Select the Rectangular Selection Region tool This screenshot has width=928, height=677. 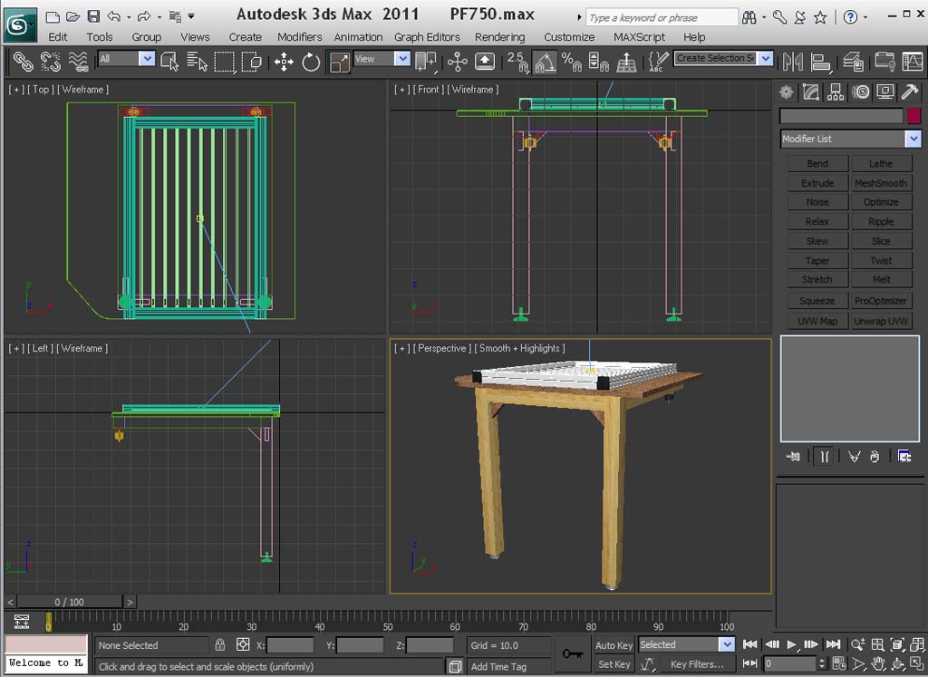pyautogui.click(x=225, y=61)
